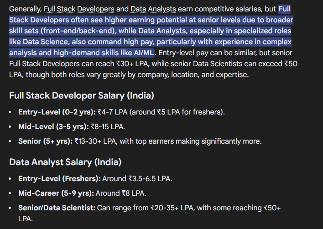Click the "Entry-Level (Freshers):" bold label
Viewport: 323px width, 229px height.
click(59, 178)
